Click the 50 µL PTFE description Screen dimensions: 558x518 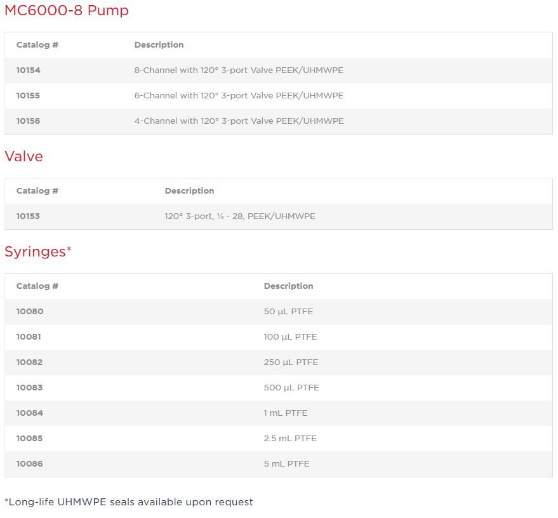tap(288, 312)
